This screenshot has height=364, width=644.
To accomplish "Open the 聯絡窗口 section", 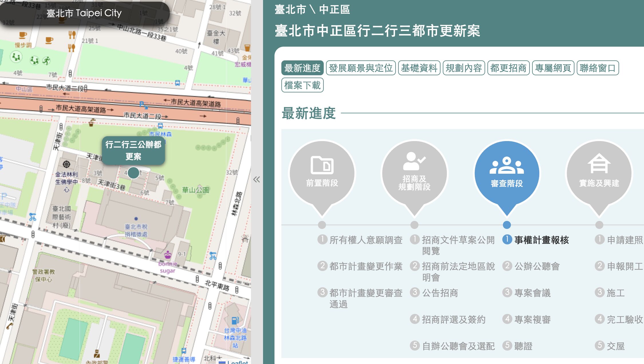I will click(598, 68).
